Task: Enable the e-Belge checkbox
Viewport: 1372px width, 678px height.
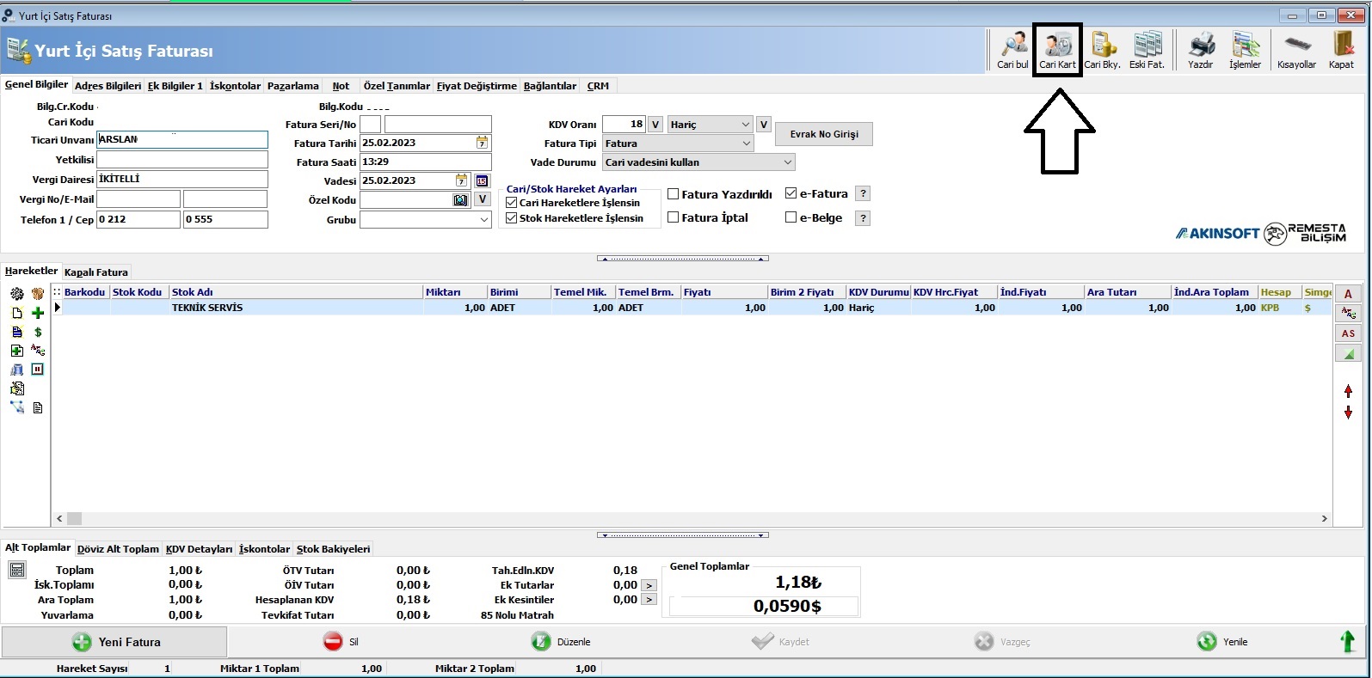Action: coord(791,217)
